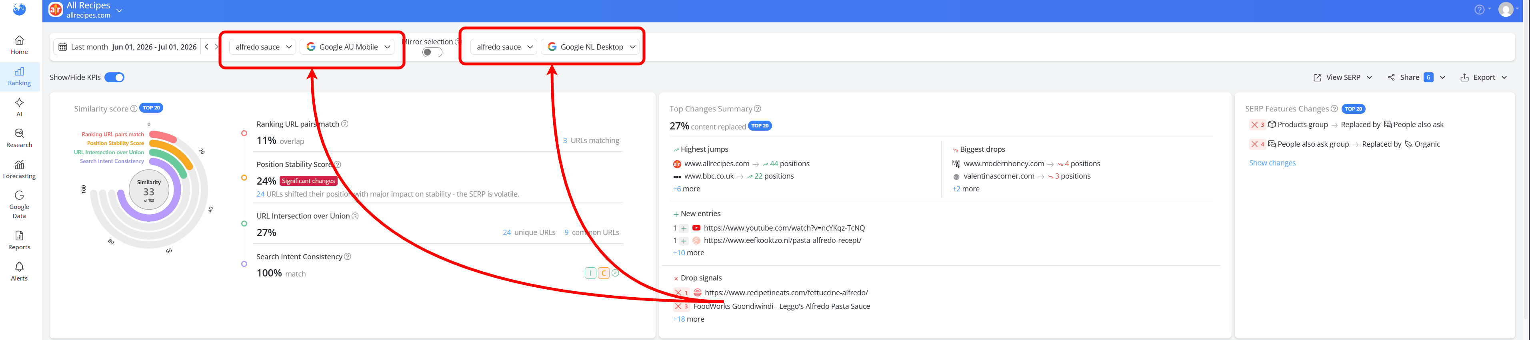Open the youtube.com/watch new entry URL

[x=784, y=228]
